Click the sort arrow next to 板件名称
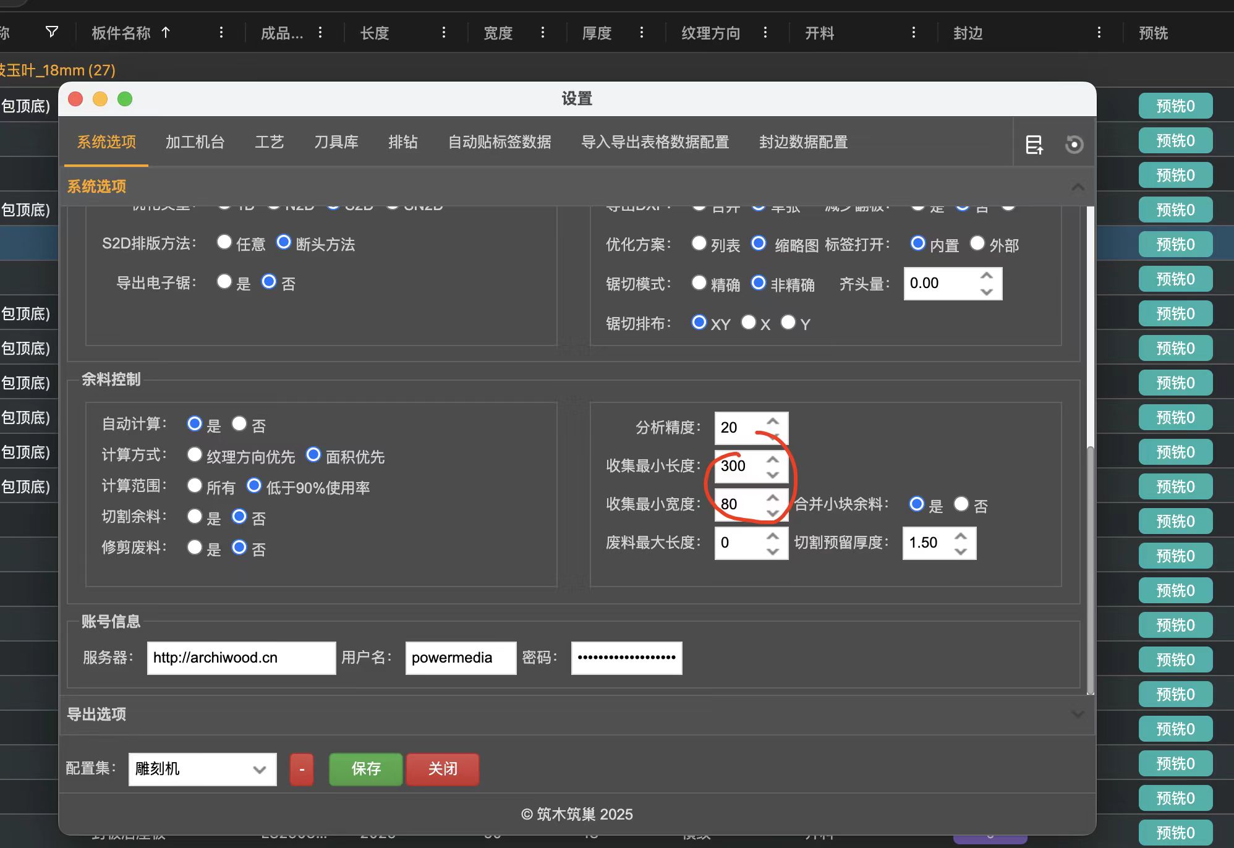Image resolution: width=1234 pixels, height=848 pixels. click(164, 32)
